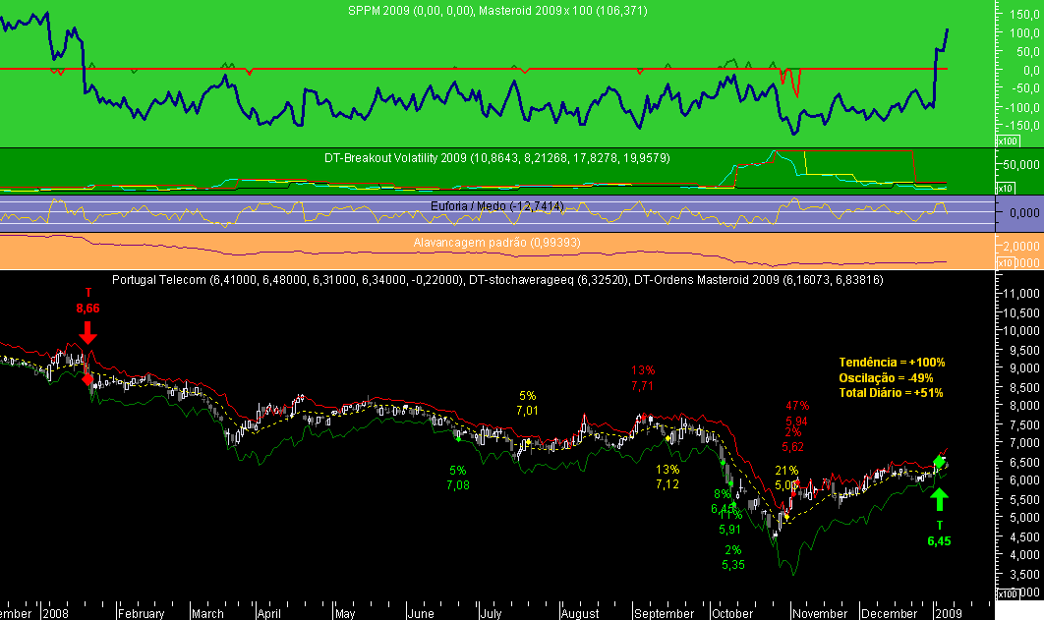Click March on the date axis
This screenshot has width=1044, height=620.
coord(207,613)
